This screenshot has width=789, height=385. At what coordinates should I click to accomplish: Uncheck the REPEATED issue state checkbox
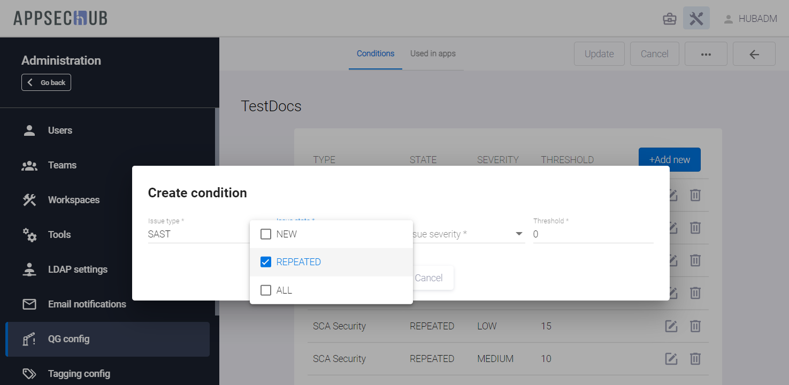click(266, 262)
